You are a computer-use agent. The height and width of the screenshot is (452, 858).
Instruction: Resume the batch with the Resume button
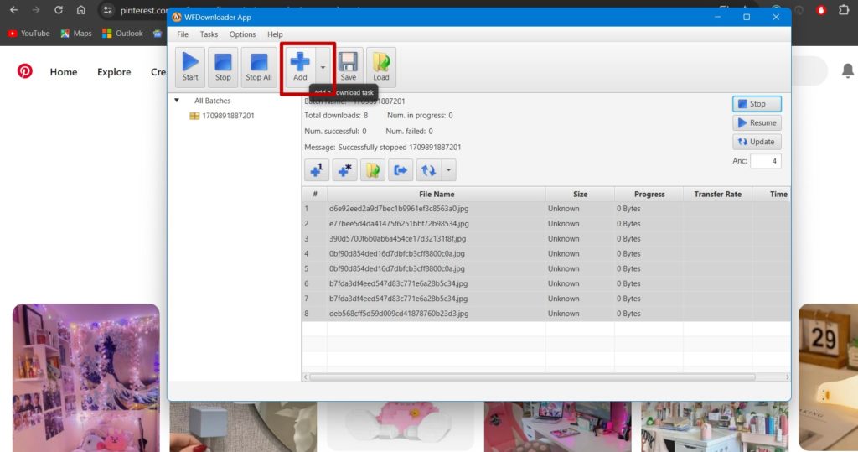(x=757, y=122)
